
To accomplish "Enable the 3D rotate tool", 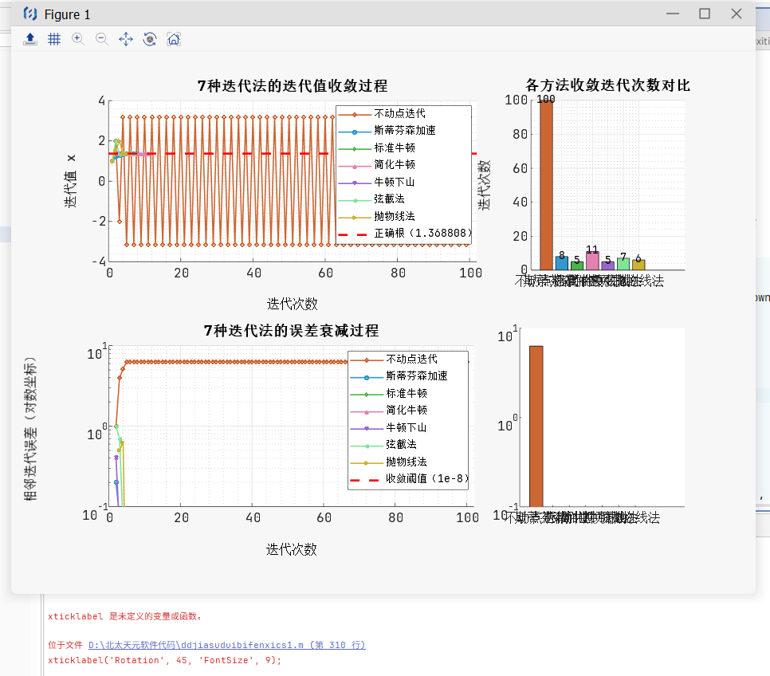I will [149, 39].
